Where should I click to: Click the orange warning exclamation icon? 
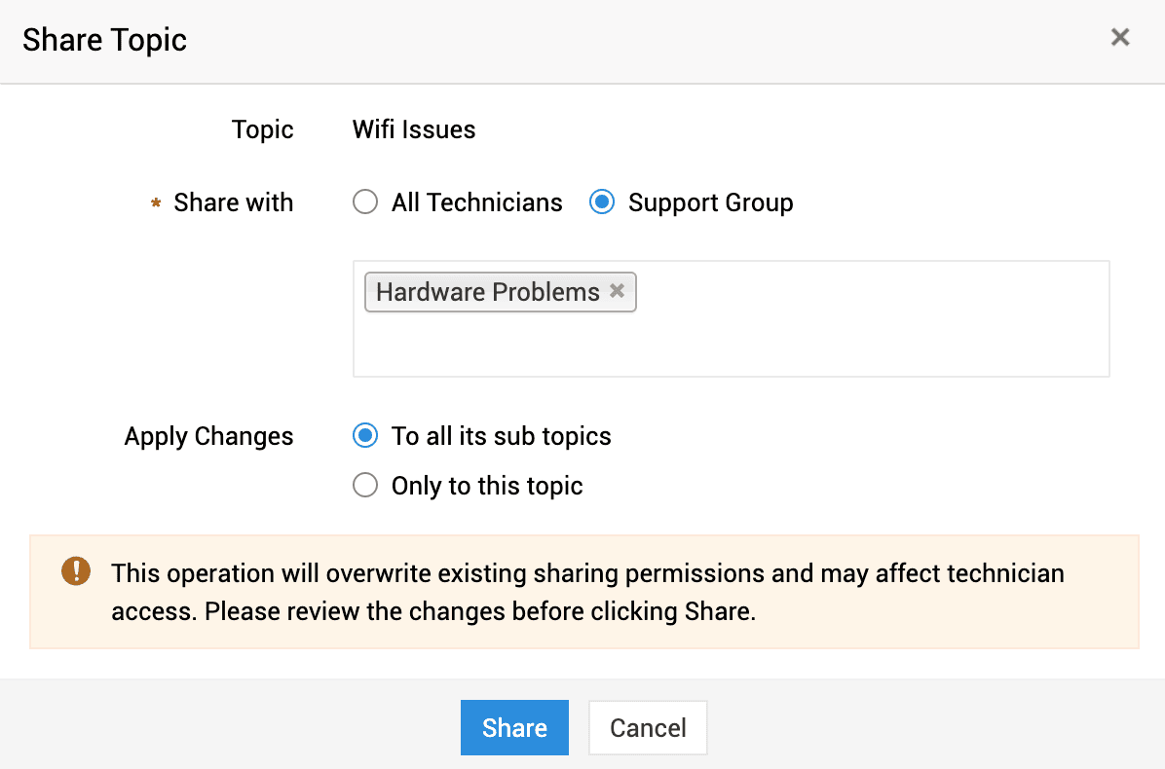[76, 571]
